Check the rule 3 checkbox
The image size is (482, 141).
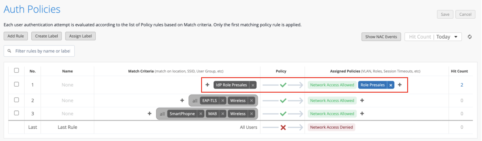coord(17,113)
